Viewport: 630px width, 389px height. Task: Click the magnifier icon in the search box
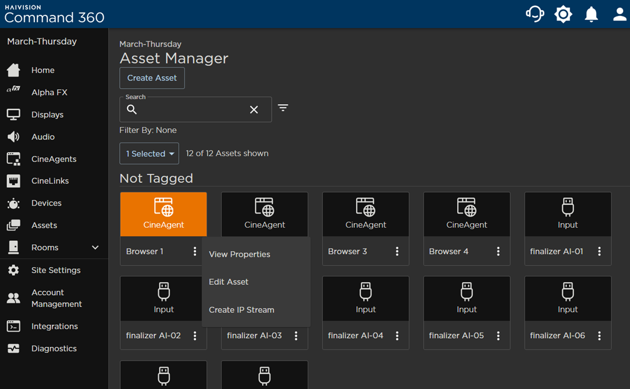132,109
